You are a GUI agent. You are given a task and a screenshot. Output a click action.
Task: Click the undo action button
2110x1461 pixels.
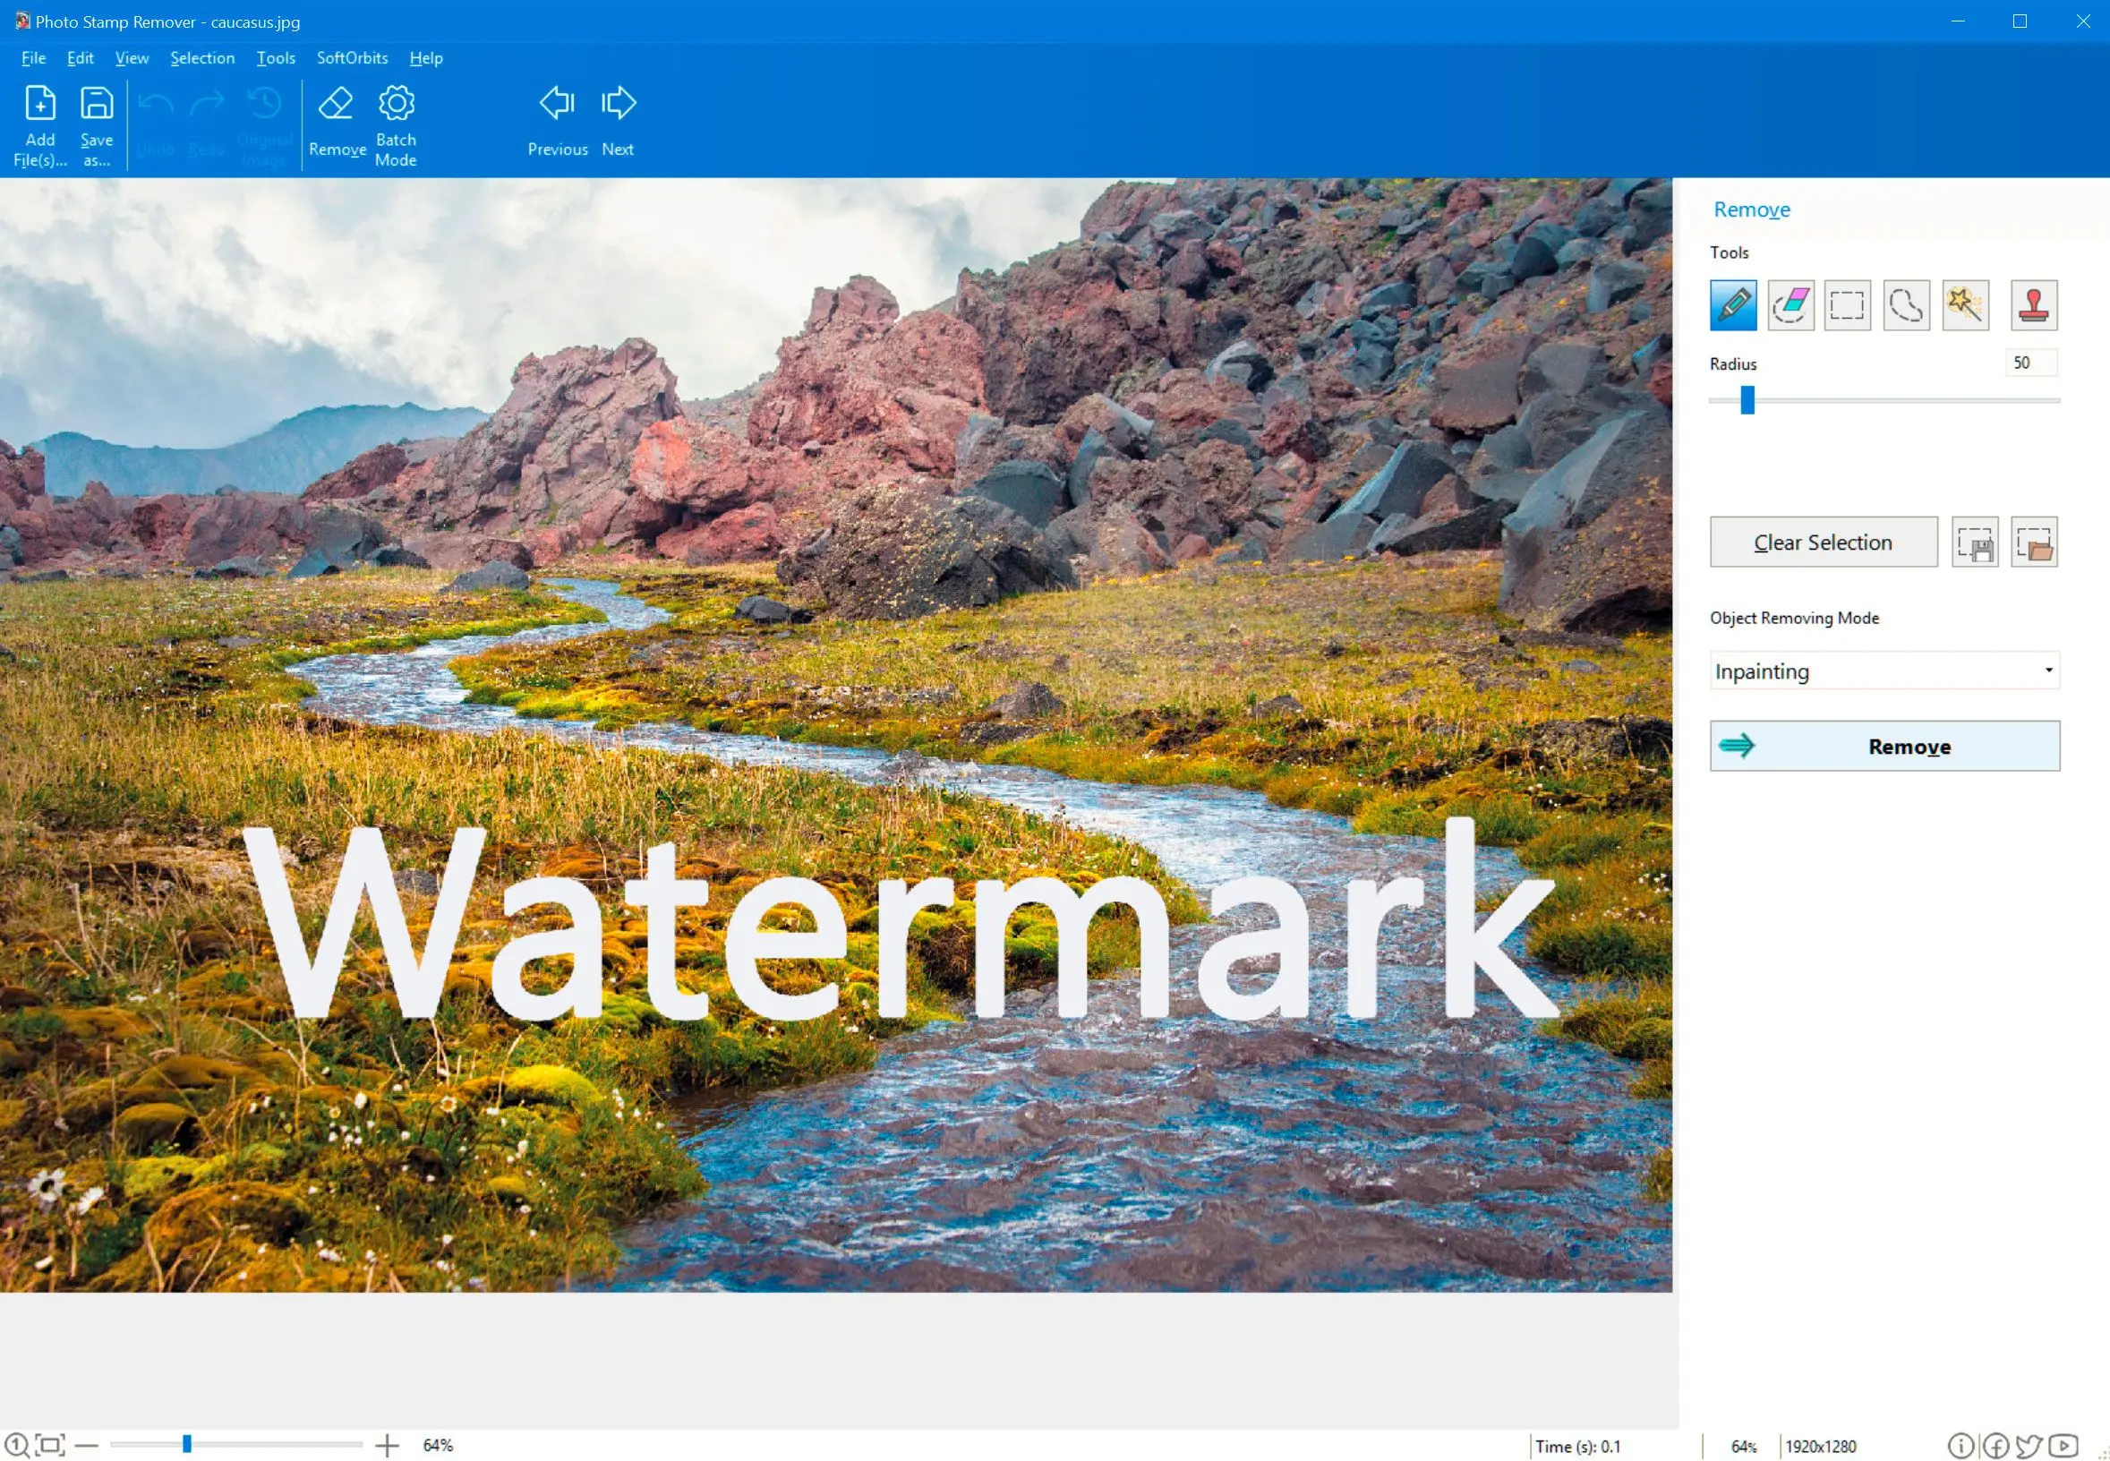(156, 120)
